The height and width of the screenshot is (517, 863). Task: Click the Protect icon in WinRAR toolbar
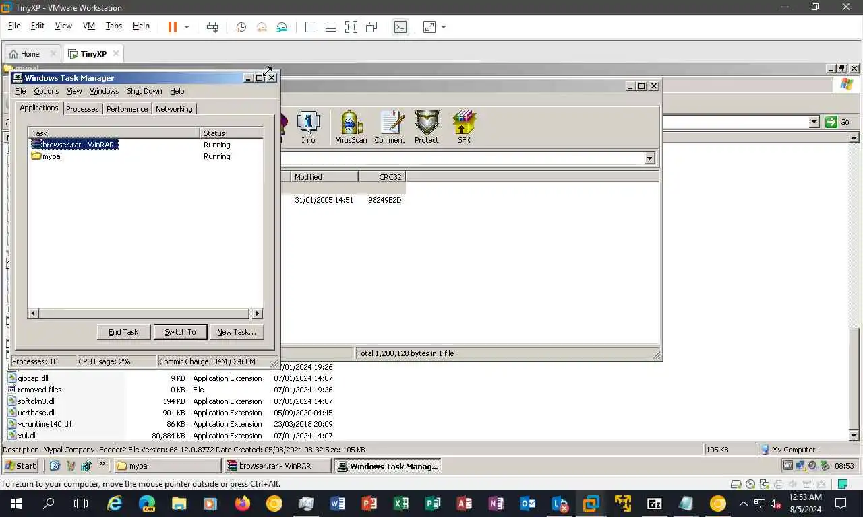tap(426, 127)
